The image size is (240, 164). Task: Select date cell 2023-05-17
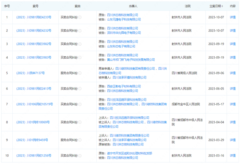pos(216,104)
